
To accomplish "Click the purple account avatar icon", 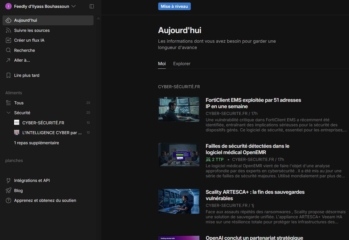I will (8, 6).
